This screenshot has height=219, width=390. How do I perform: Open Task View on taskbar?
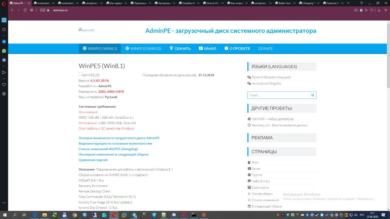click(x=24, y=215)
